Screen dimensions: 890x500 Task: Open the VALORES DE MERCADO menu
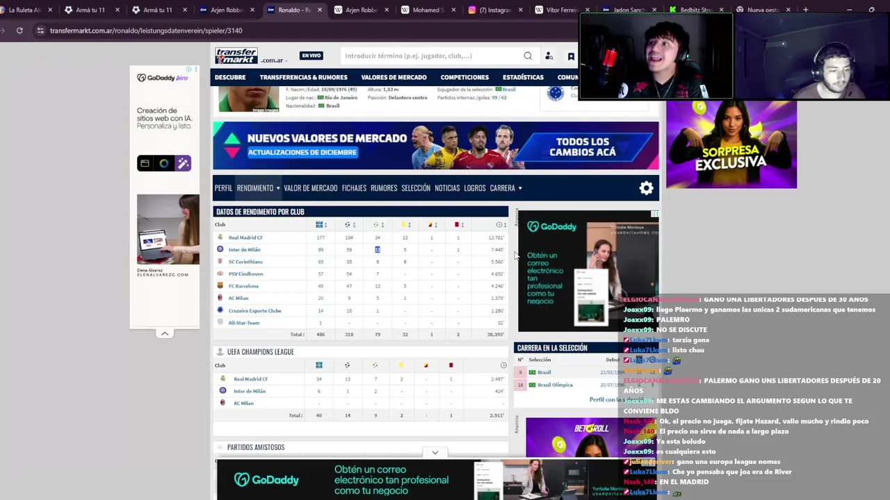click(x=394, y=77)
